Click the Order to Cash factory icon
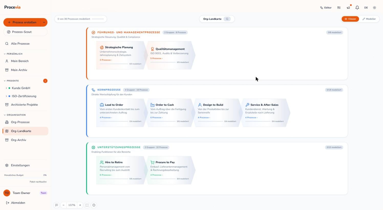Viewport: 383px width, 210px height. point(152,105)
